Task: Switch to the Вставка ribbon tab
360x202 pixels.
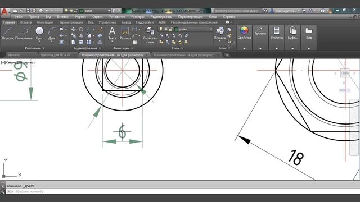Action: pos(26,22)
